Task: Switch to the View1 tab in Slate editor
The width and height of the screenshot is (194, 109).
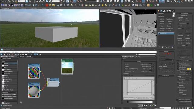Action: [x=29, y=57]
